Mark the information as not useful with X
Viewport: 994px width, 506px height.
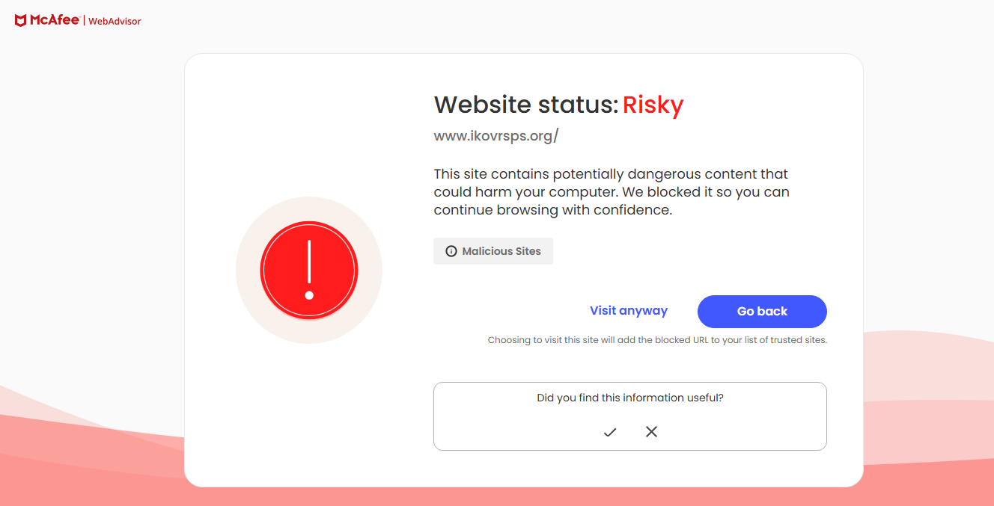click(651, 432)
